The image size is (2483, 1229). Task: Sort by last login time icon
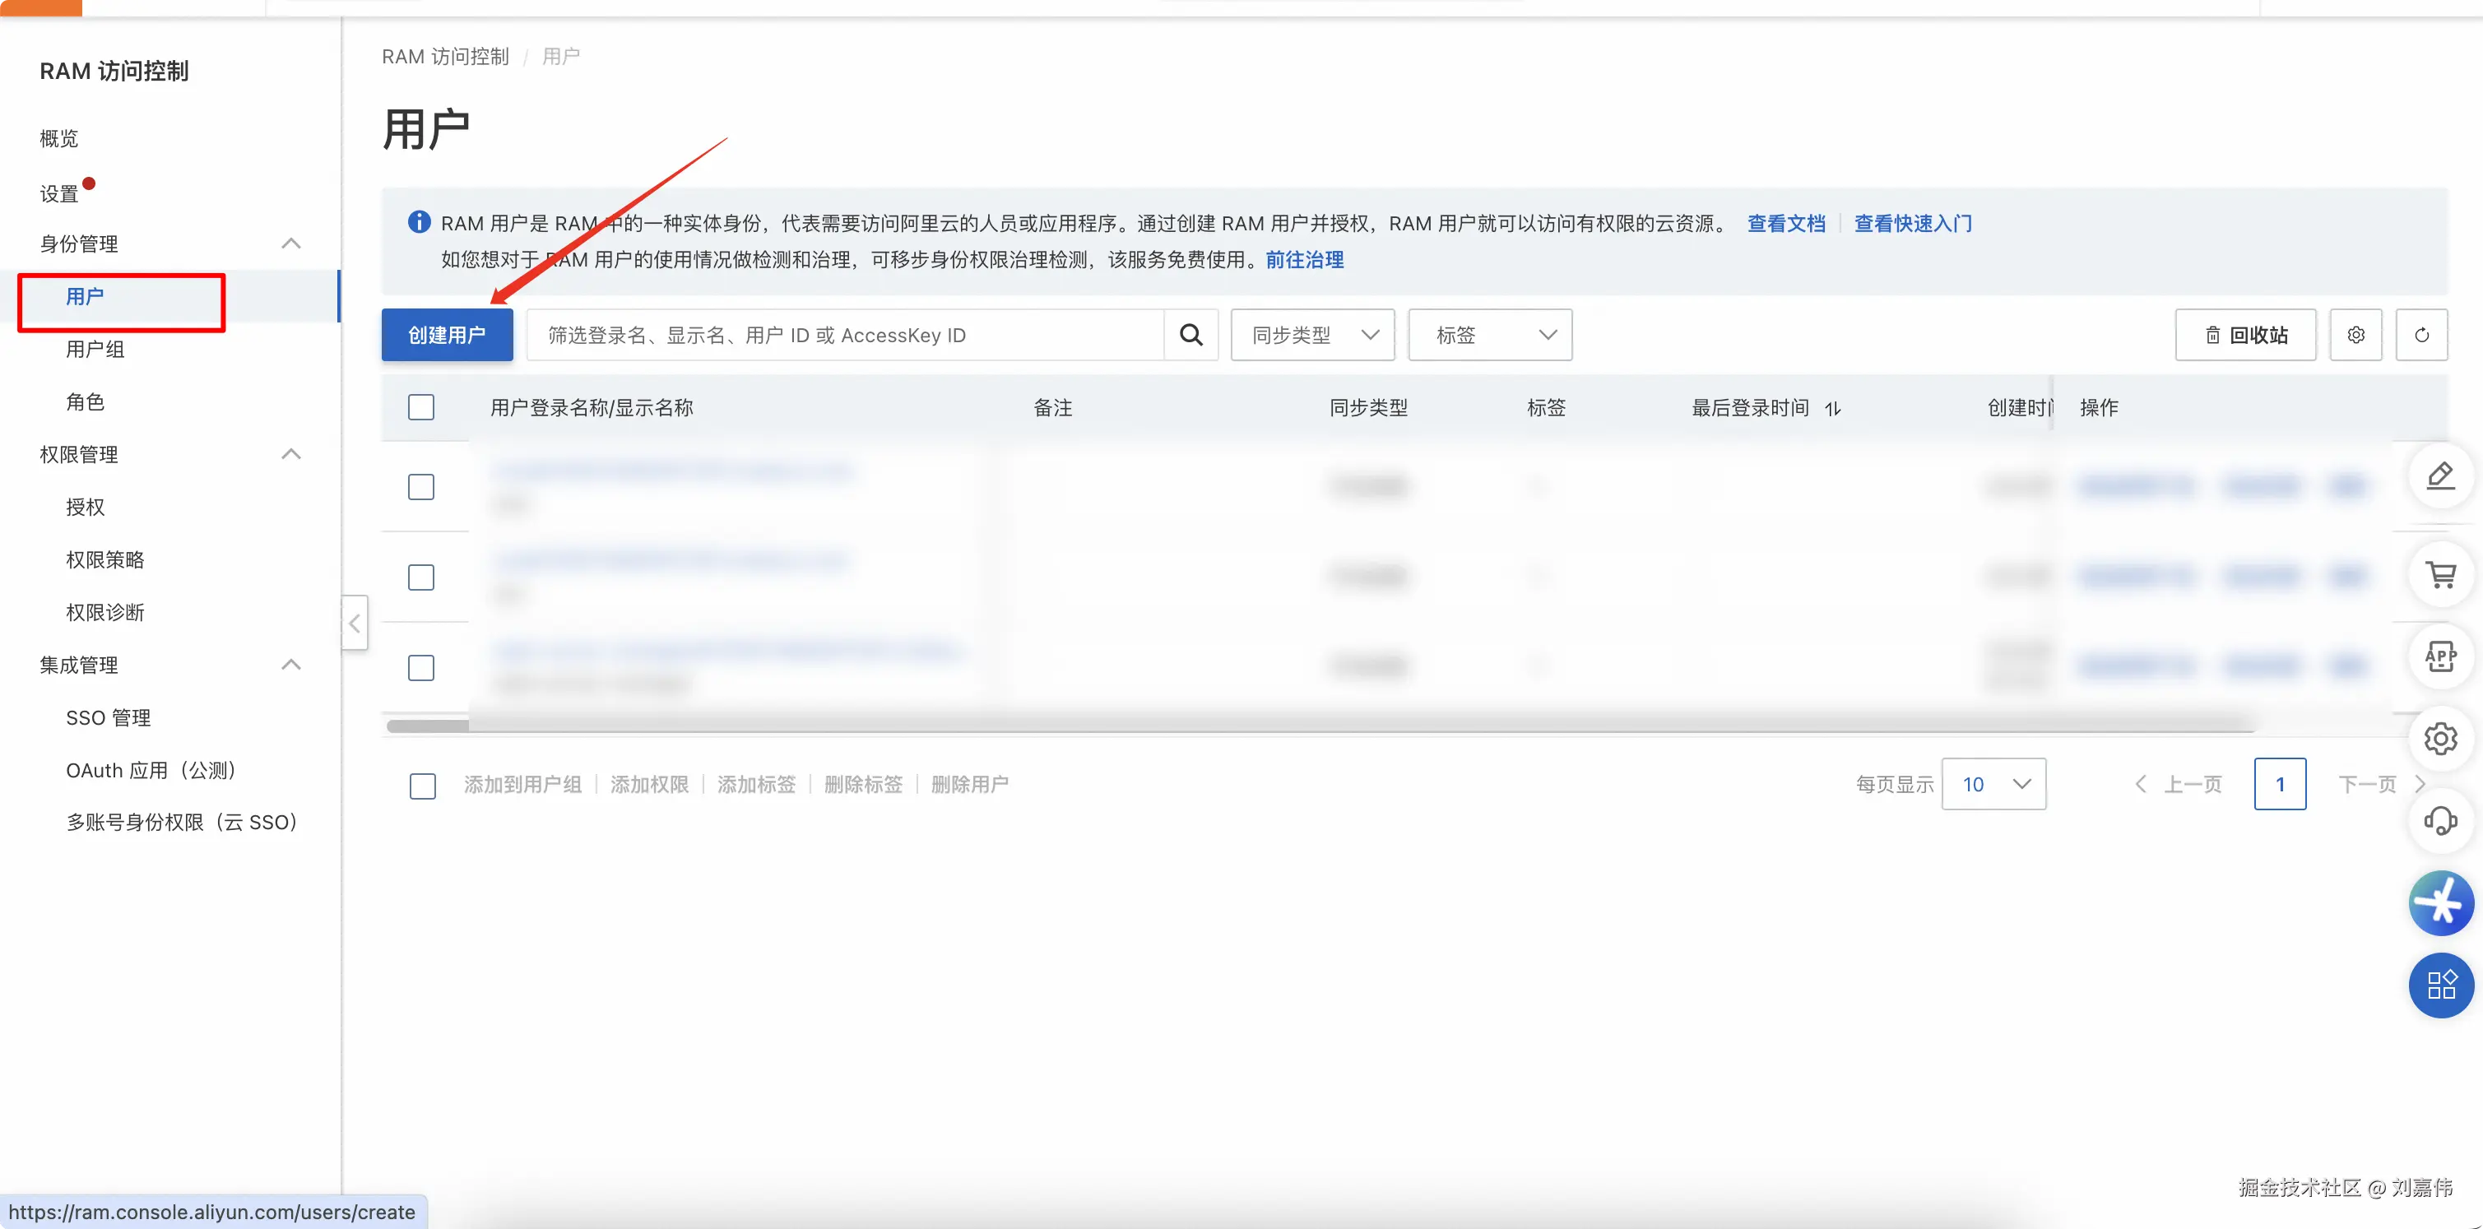[1832, 409]
